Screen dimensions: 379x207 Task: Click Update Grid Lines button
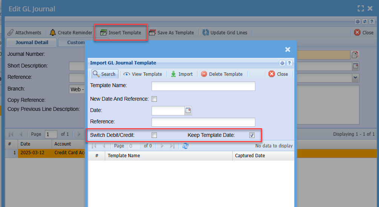(x=225, y=32)
